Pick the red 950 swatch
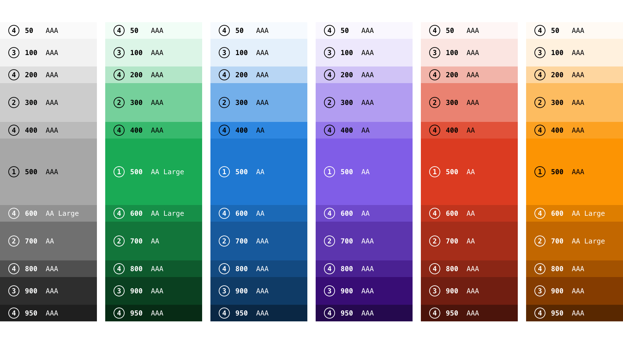 [x=469, y=313]
